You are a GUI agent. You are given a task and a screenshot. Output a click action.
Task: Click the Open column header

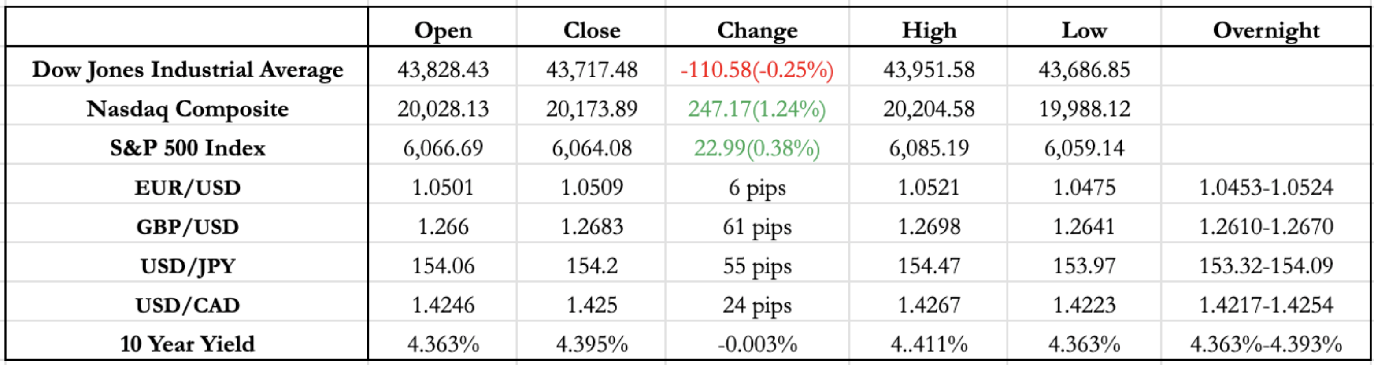pos(443,30)
